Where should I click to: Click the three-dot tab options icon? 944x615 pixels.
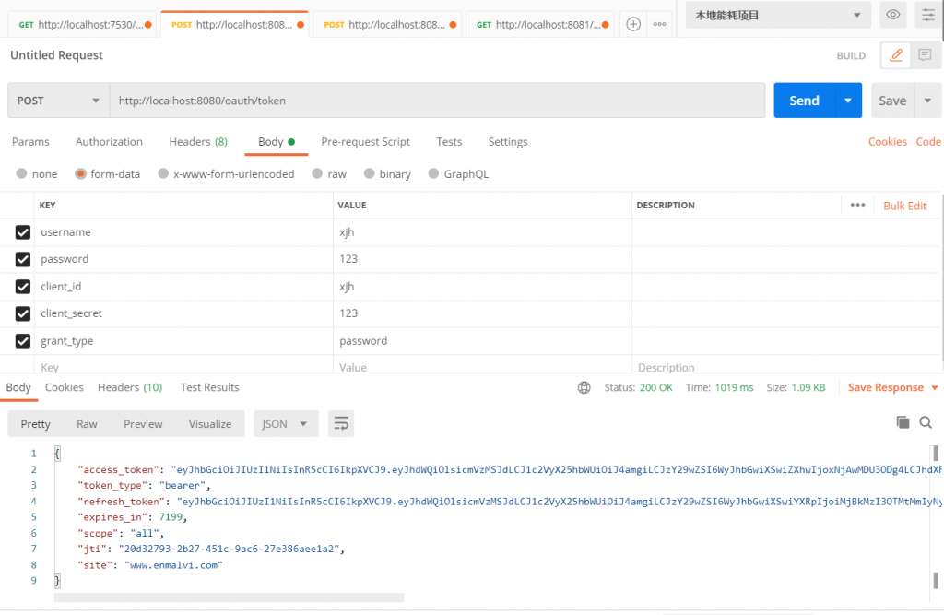click(659, 25)
